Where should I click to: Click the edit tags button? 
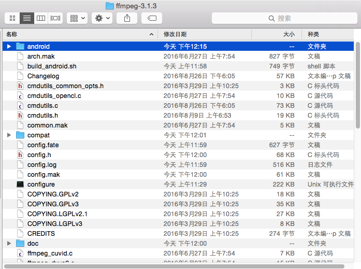(152, 18)
